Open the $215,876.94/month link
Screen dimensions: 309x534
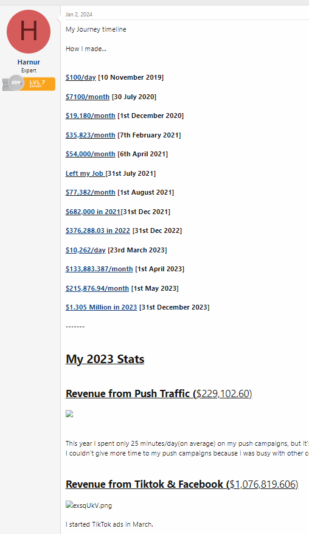click(97, 288)
